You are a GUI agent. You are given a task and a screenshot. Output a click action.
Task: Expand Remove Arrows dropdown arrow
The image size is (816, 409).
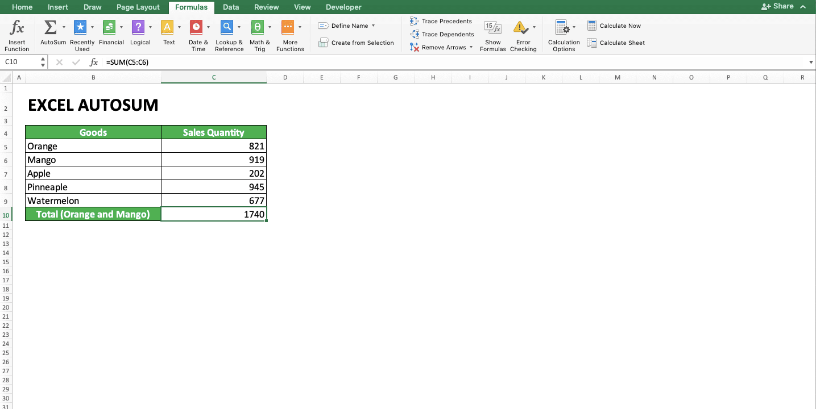tap(471, 47)
